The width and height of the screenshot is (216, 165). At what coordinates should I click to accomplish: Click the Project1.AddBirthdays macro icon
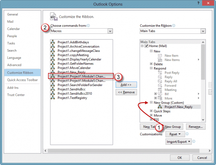(x=53, y=42)
